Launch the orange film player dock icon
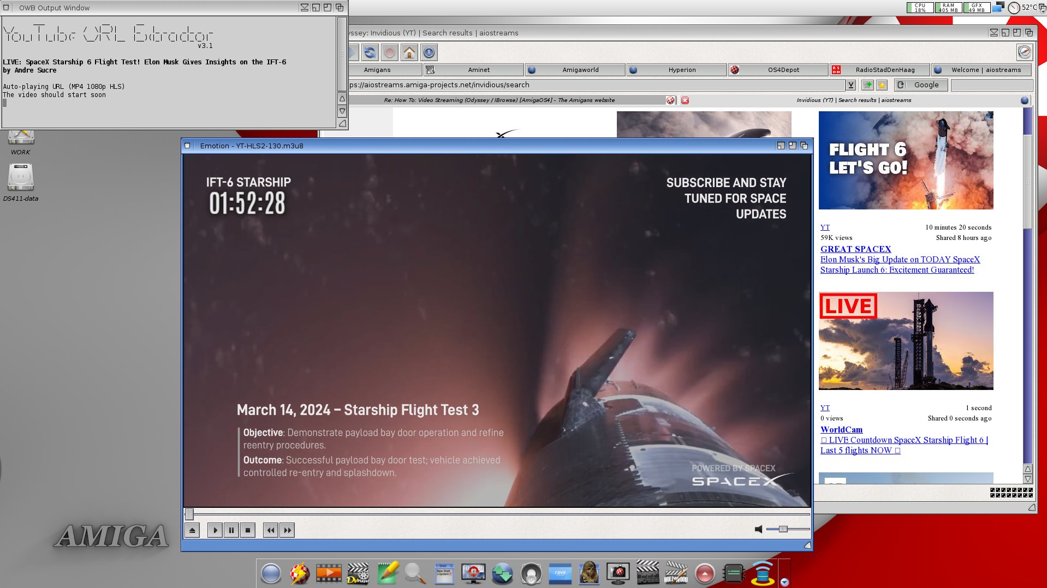 pos(329,573)
